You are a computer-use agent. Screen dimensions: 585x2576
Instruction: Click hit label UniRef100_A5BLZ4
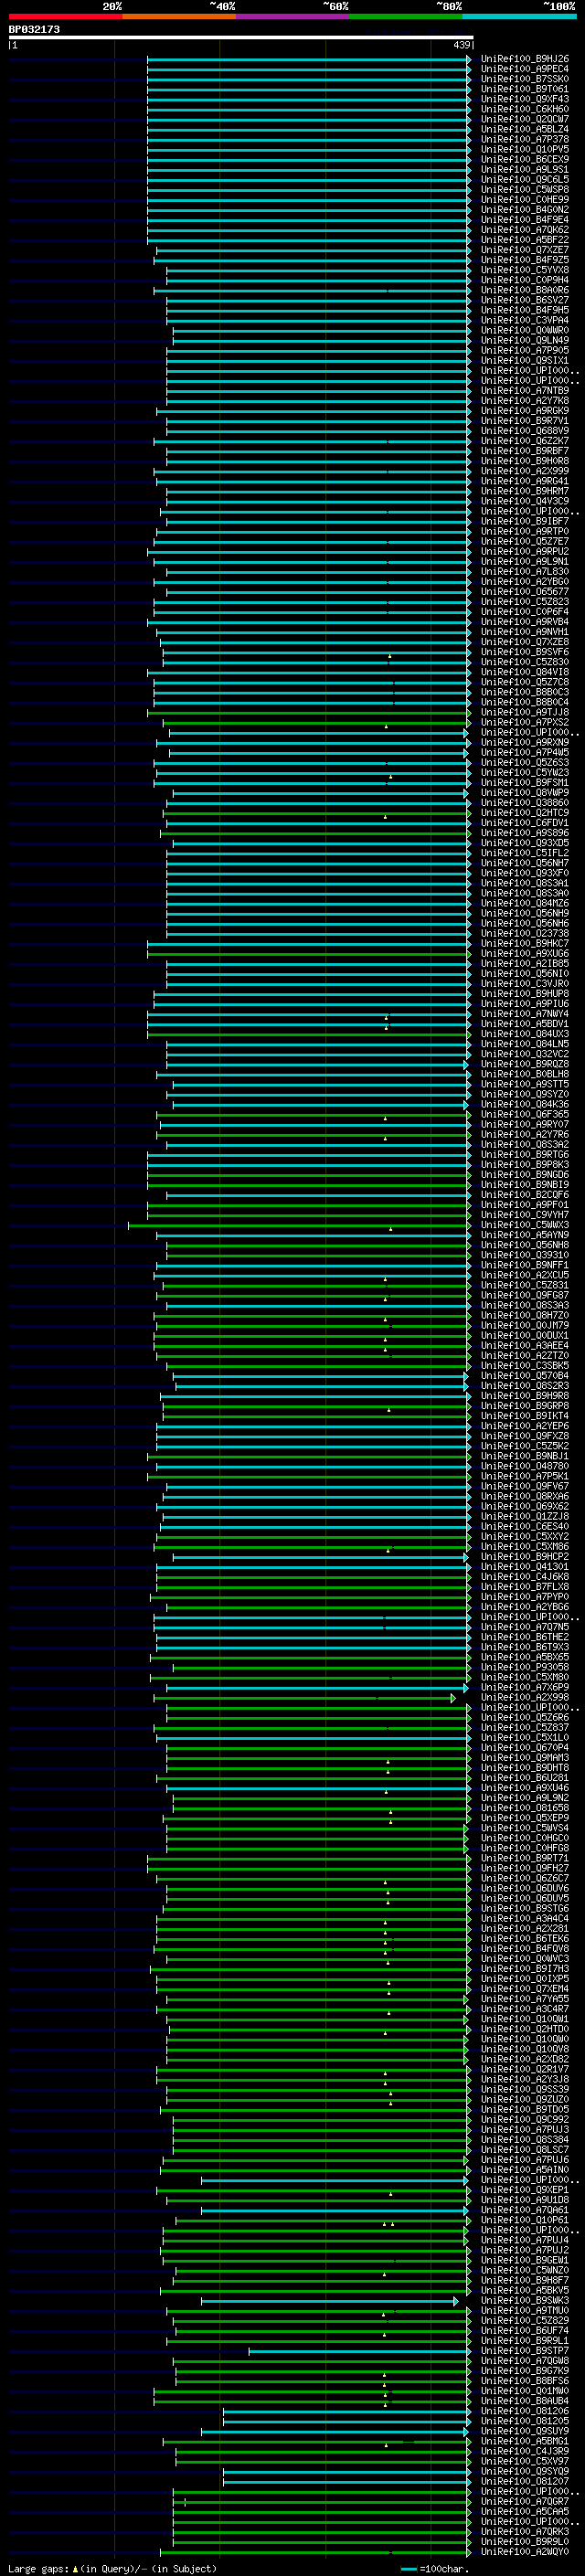[525, 129]
